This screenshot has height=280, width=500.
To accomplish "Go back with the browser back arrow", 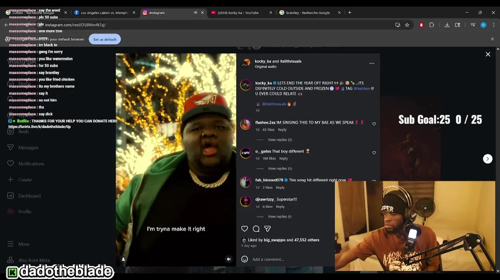I will coord(6,25).
